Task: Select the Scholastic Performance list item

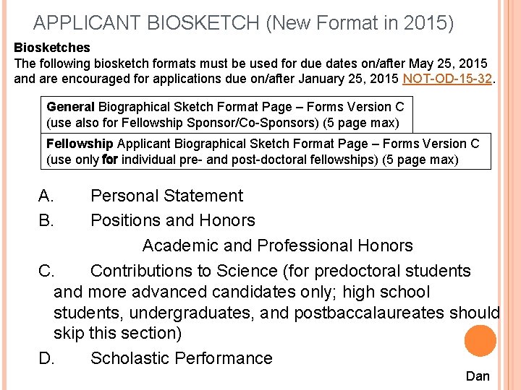Action: tap(181, 358)
